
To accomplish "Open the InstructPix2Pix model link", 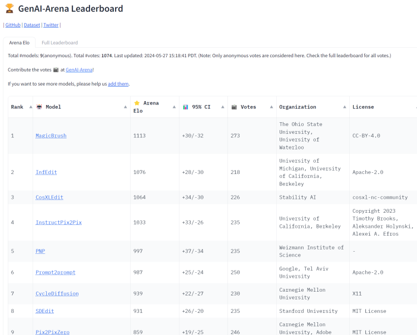I will (58, 222).
